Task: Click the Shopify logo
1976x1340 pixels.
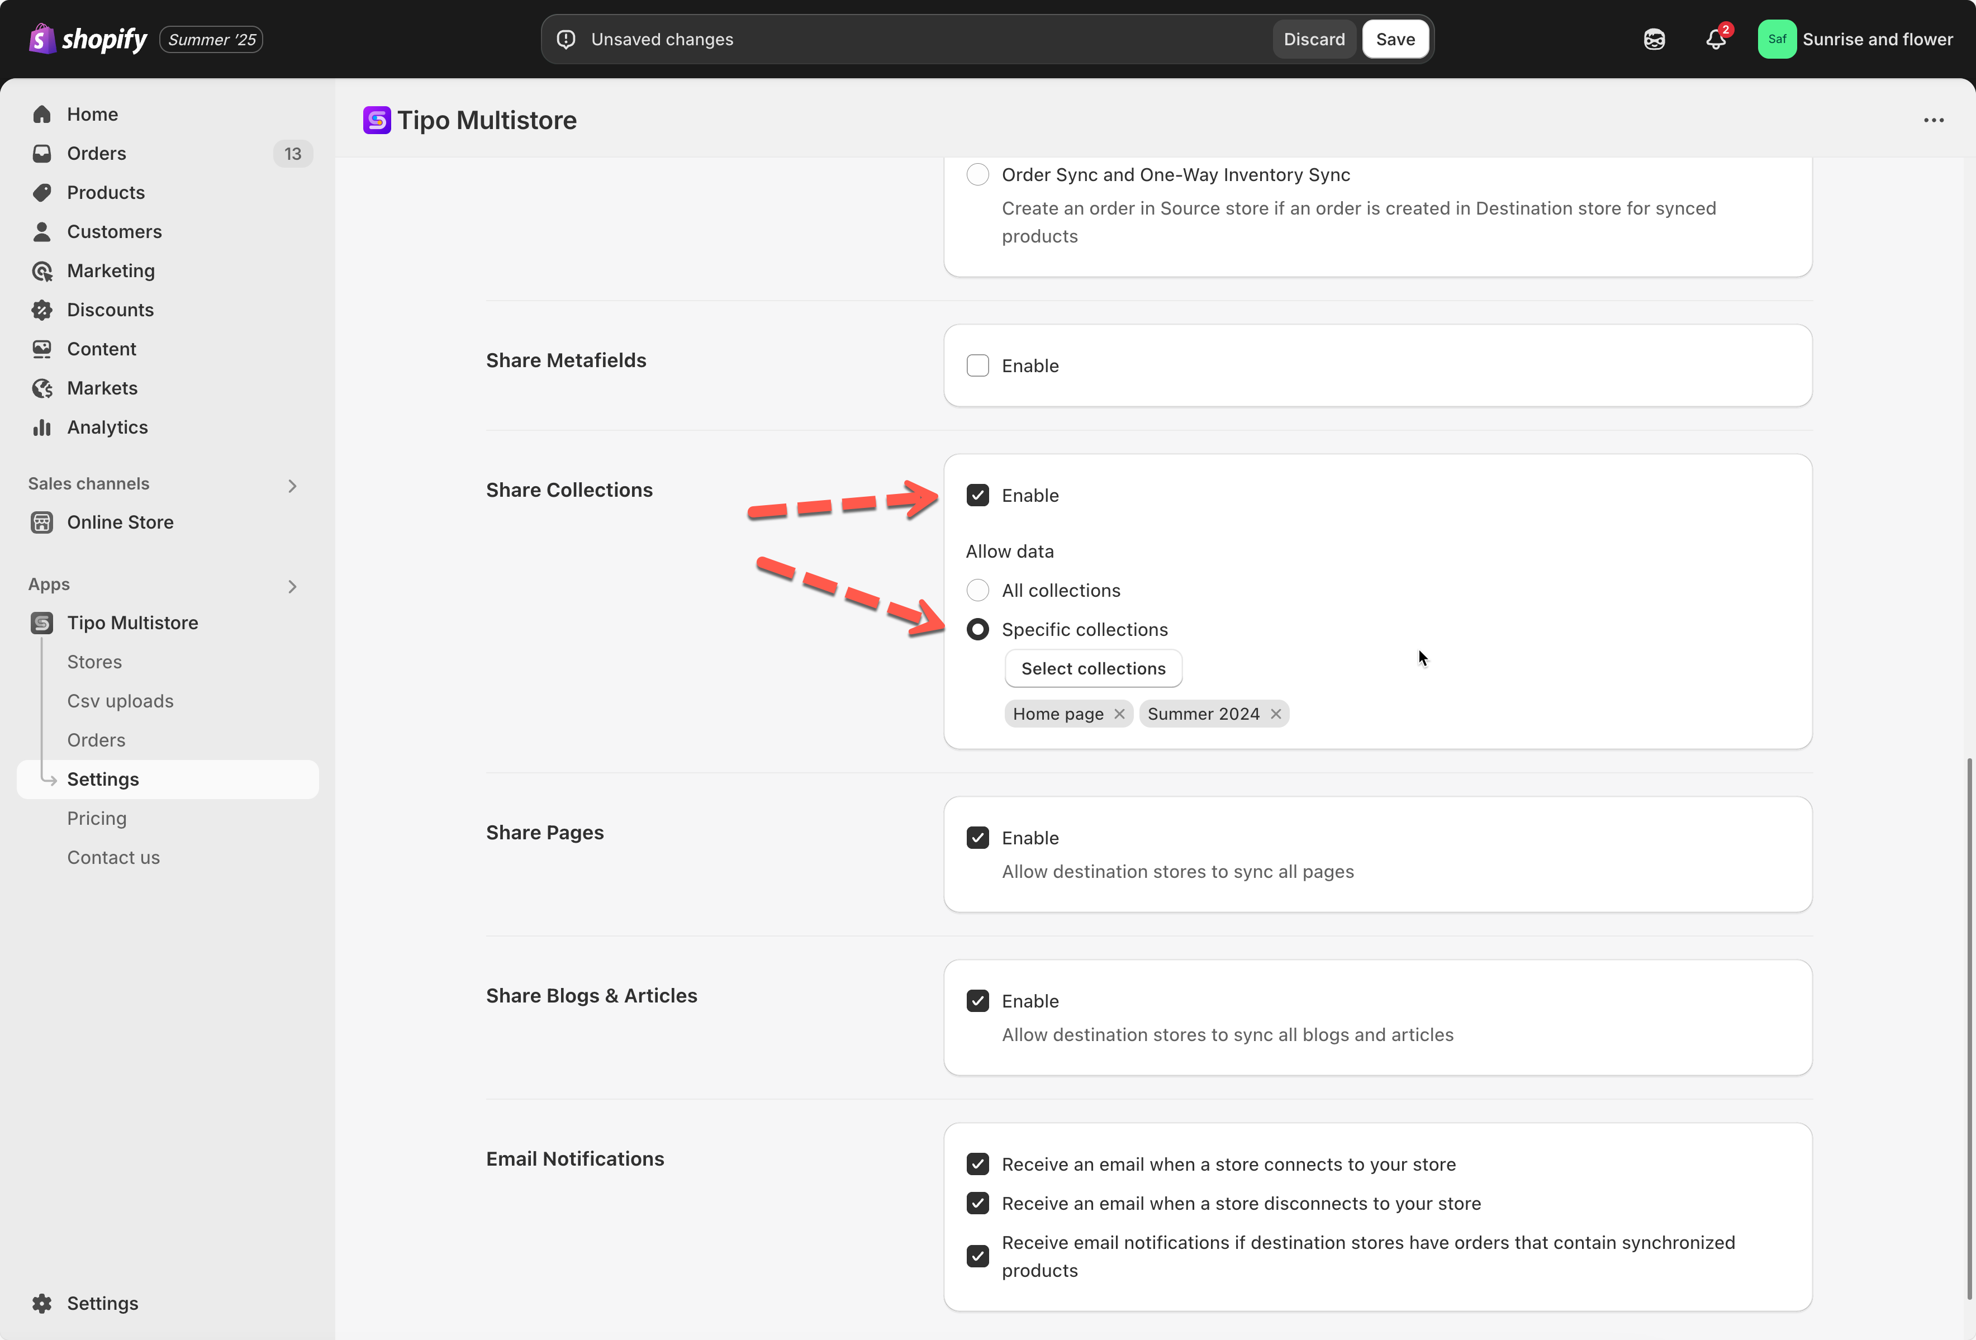Action: (88, 39)
